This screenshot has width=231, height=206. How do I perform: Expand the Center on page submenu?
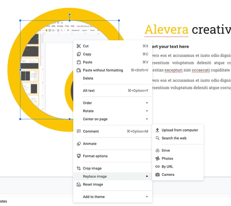tap(147, 119)
